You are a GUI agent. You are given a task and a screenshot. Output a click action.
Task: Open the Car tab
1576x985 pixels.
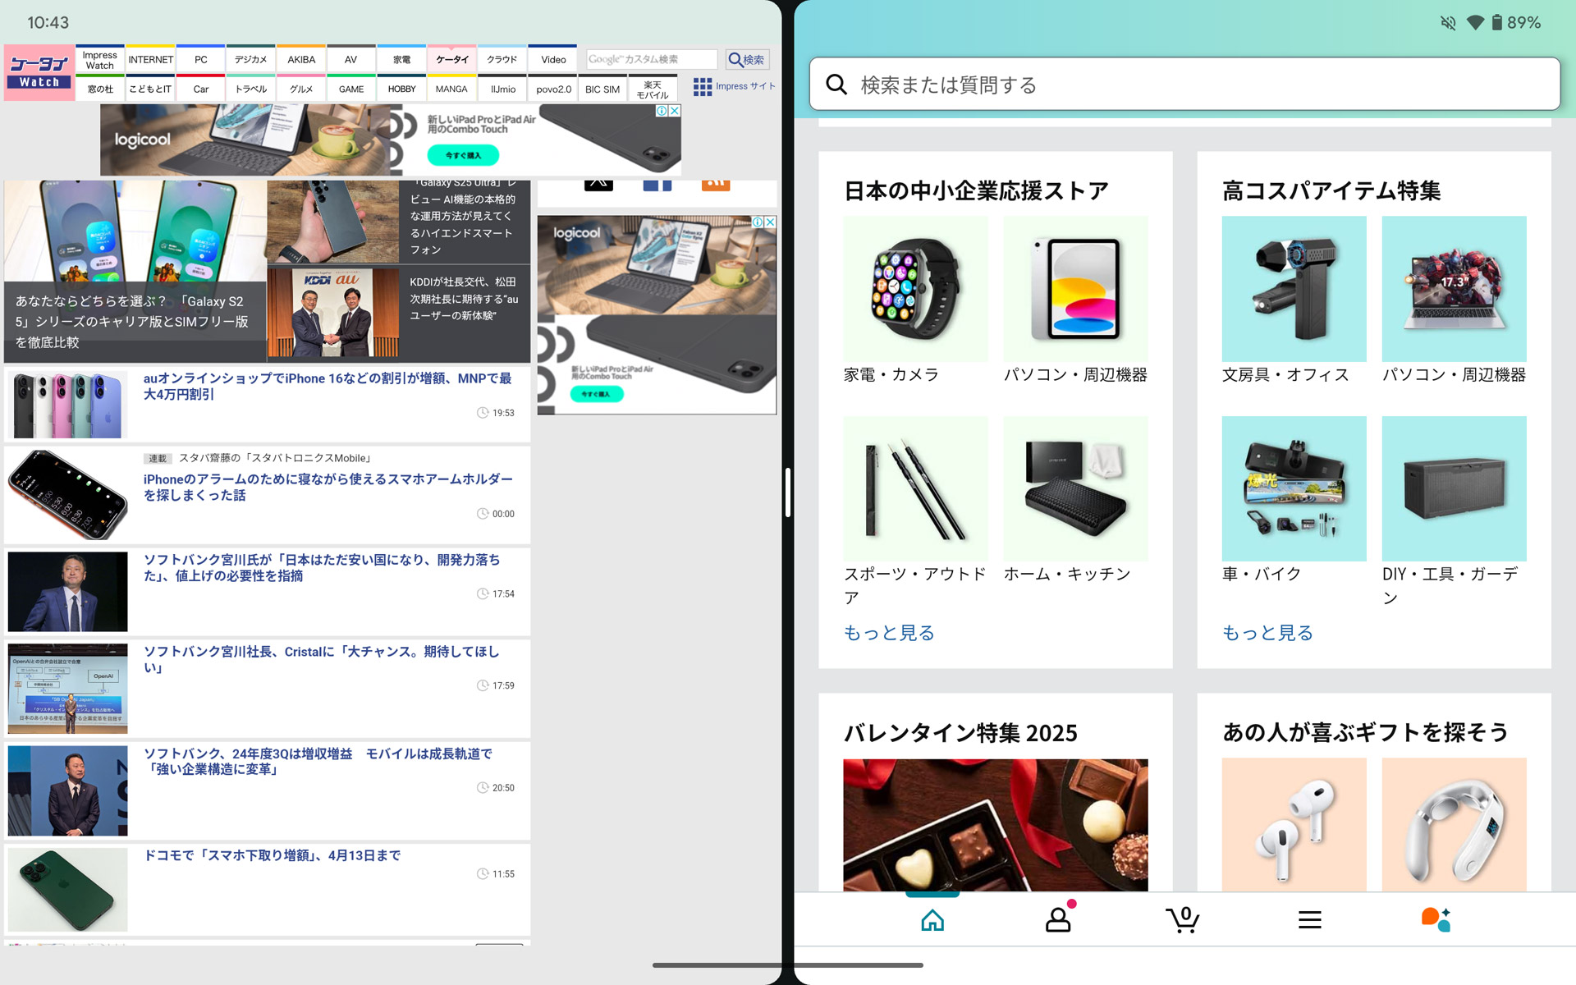[201, 89]
